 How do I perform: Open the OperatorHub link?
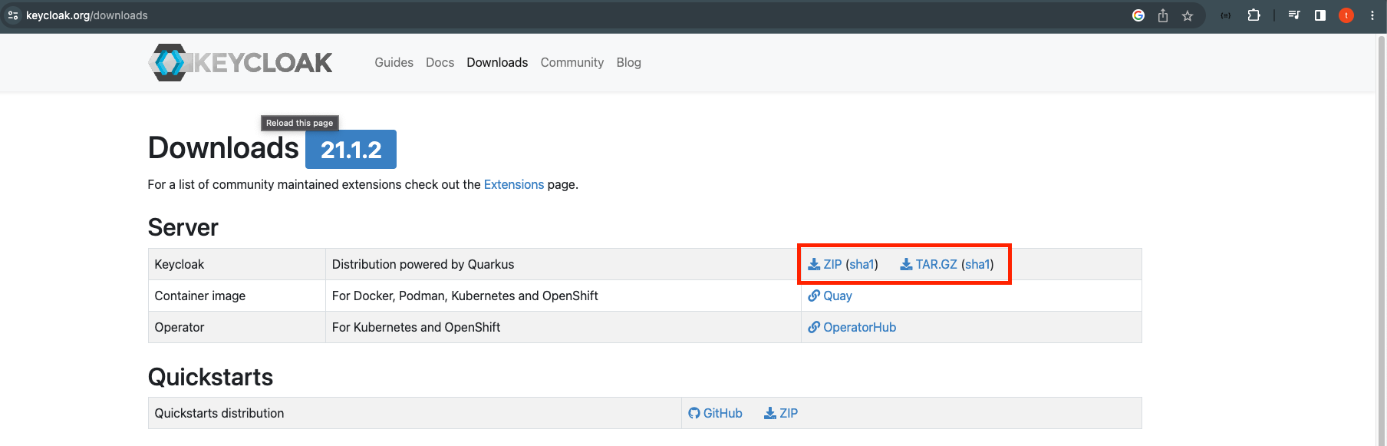[852, 327]
